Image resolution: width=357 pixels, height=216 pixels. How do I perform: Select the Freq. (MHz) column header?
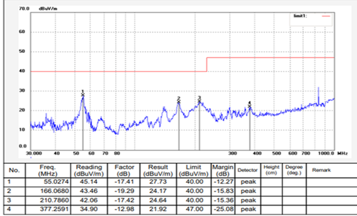point(48,170)
